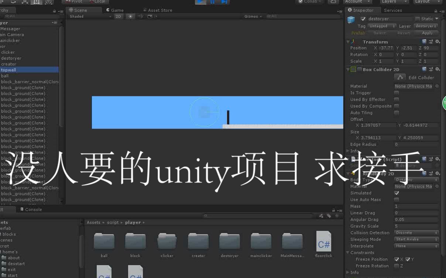446x278 pixels.
Task: Select the Scale tool in the toolbar
Action: pos(24,2)
